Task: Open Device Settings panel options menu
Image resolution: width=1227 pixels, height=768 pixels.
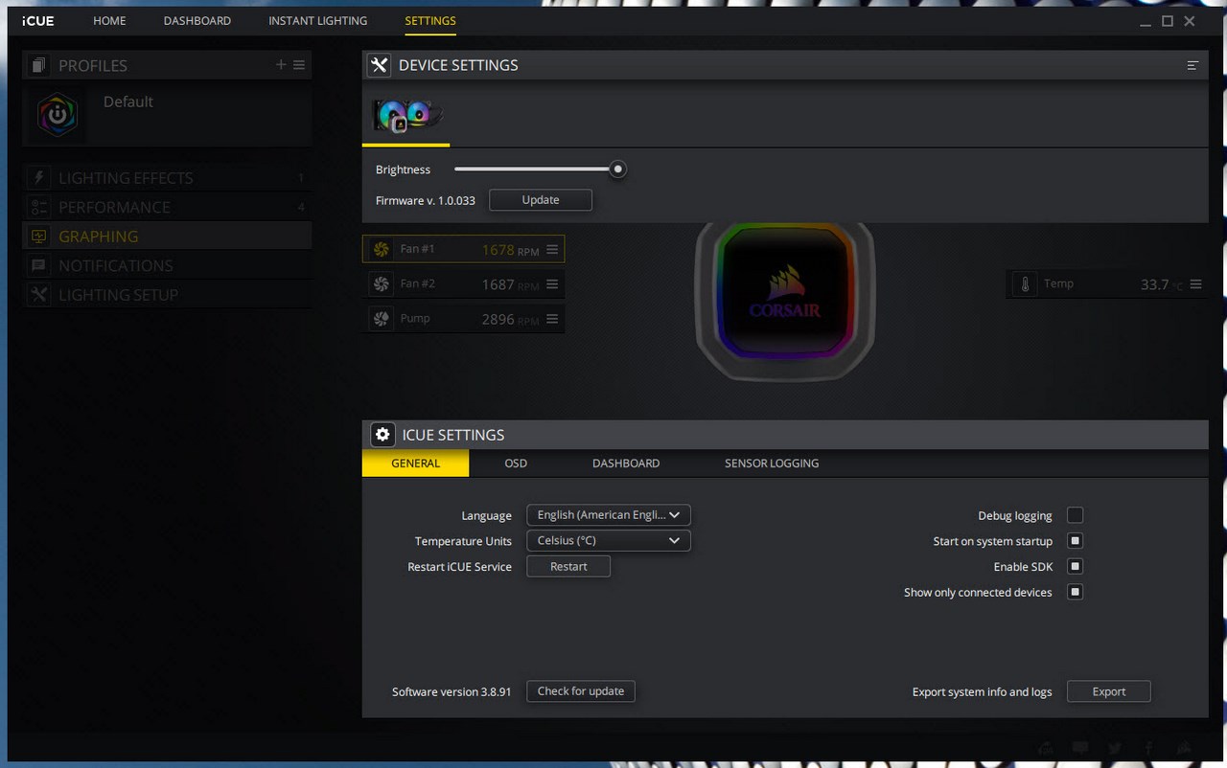Action: click(x=1192, y=65)
